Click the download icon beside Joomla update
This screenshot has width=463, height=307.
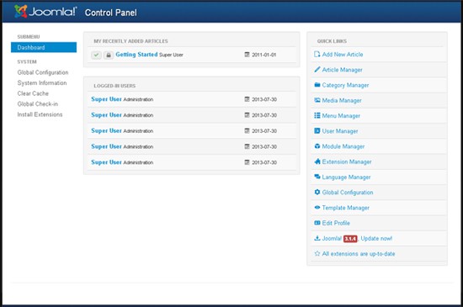pyautogui.click(x=317, y=238)
